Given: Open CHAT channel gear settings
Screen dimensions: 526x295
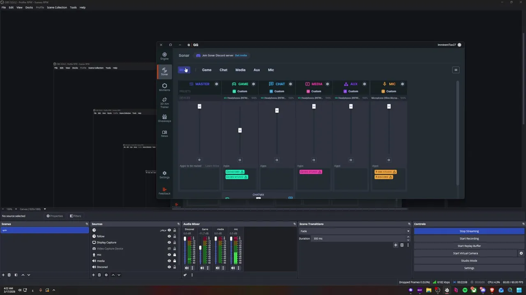Looking at the screenshot, I should pyautogui.click(x=291, y=84).
